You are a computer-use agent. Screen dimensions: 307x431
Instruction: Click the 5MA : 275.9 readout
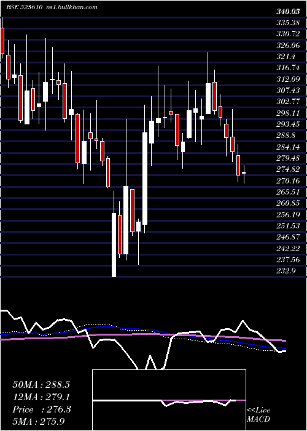tap(39, 422)
